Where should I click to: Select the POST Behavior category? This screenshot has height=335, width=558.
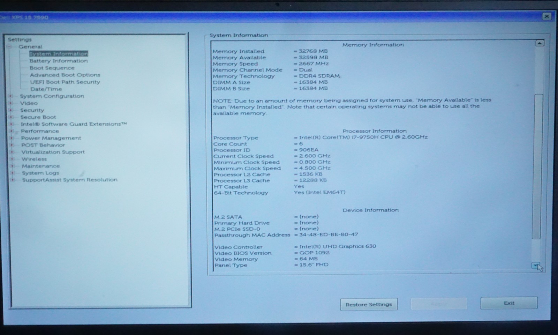(43, 145)
